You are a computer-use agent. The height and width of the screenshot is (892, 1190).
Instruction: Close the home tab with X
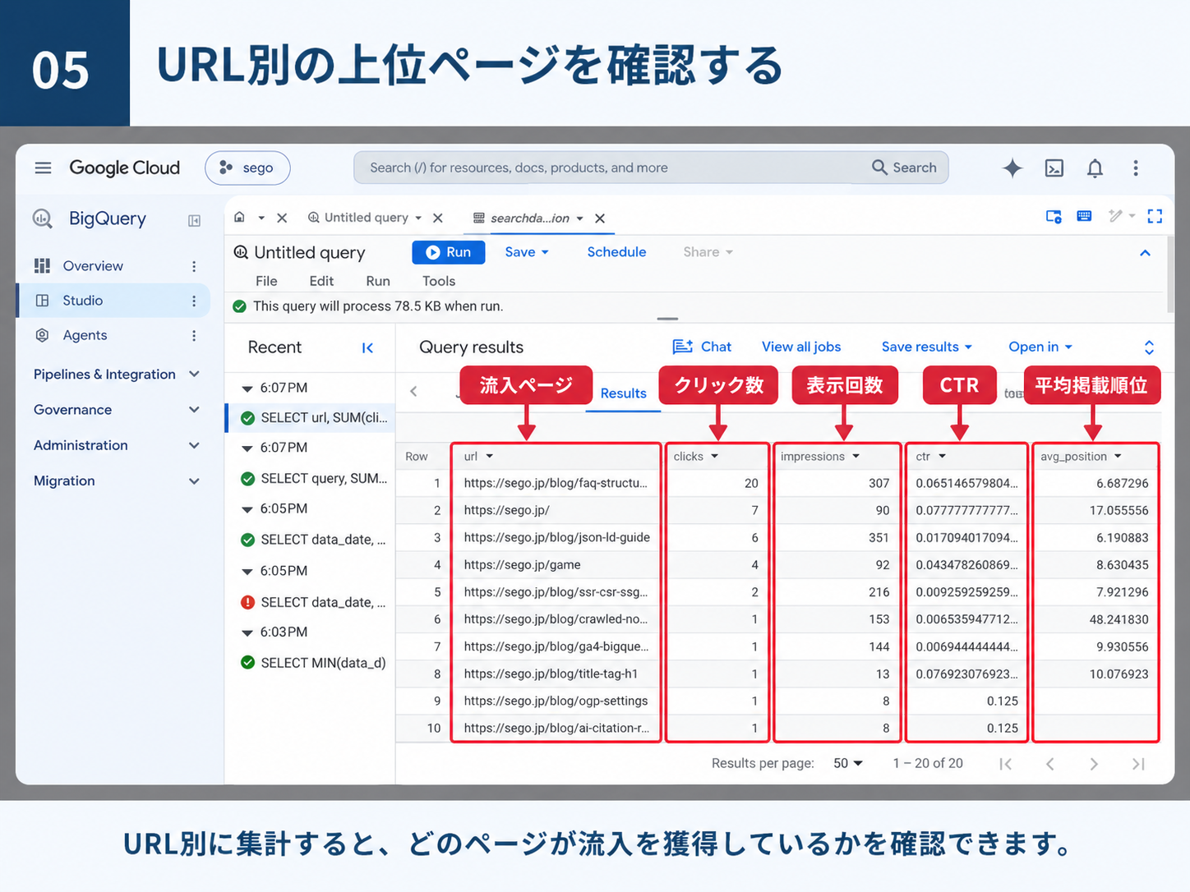(x=282, y=218)
